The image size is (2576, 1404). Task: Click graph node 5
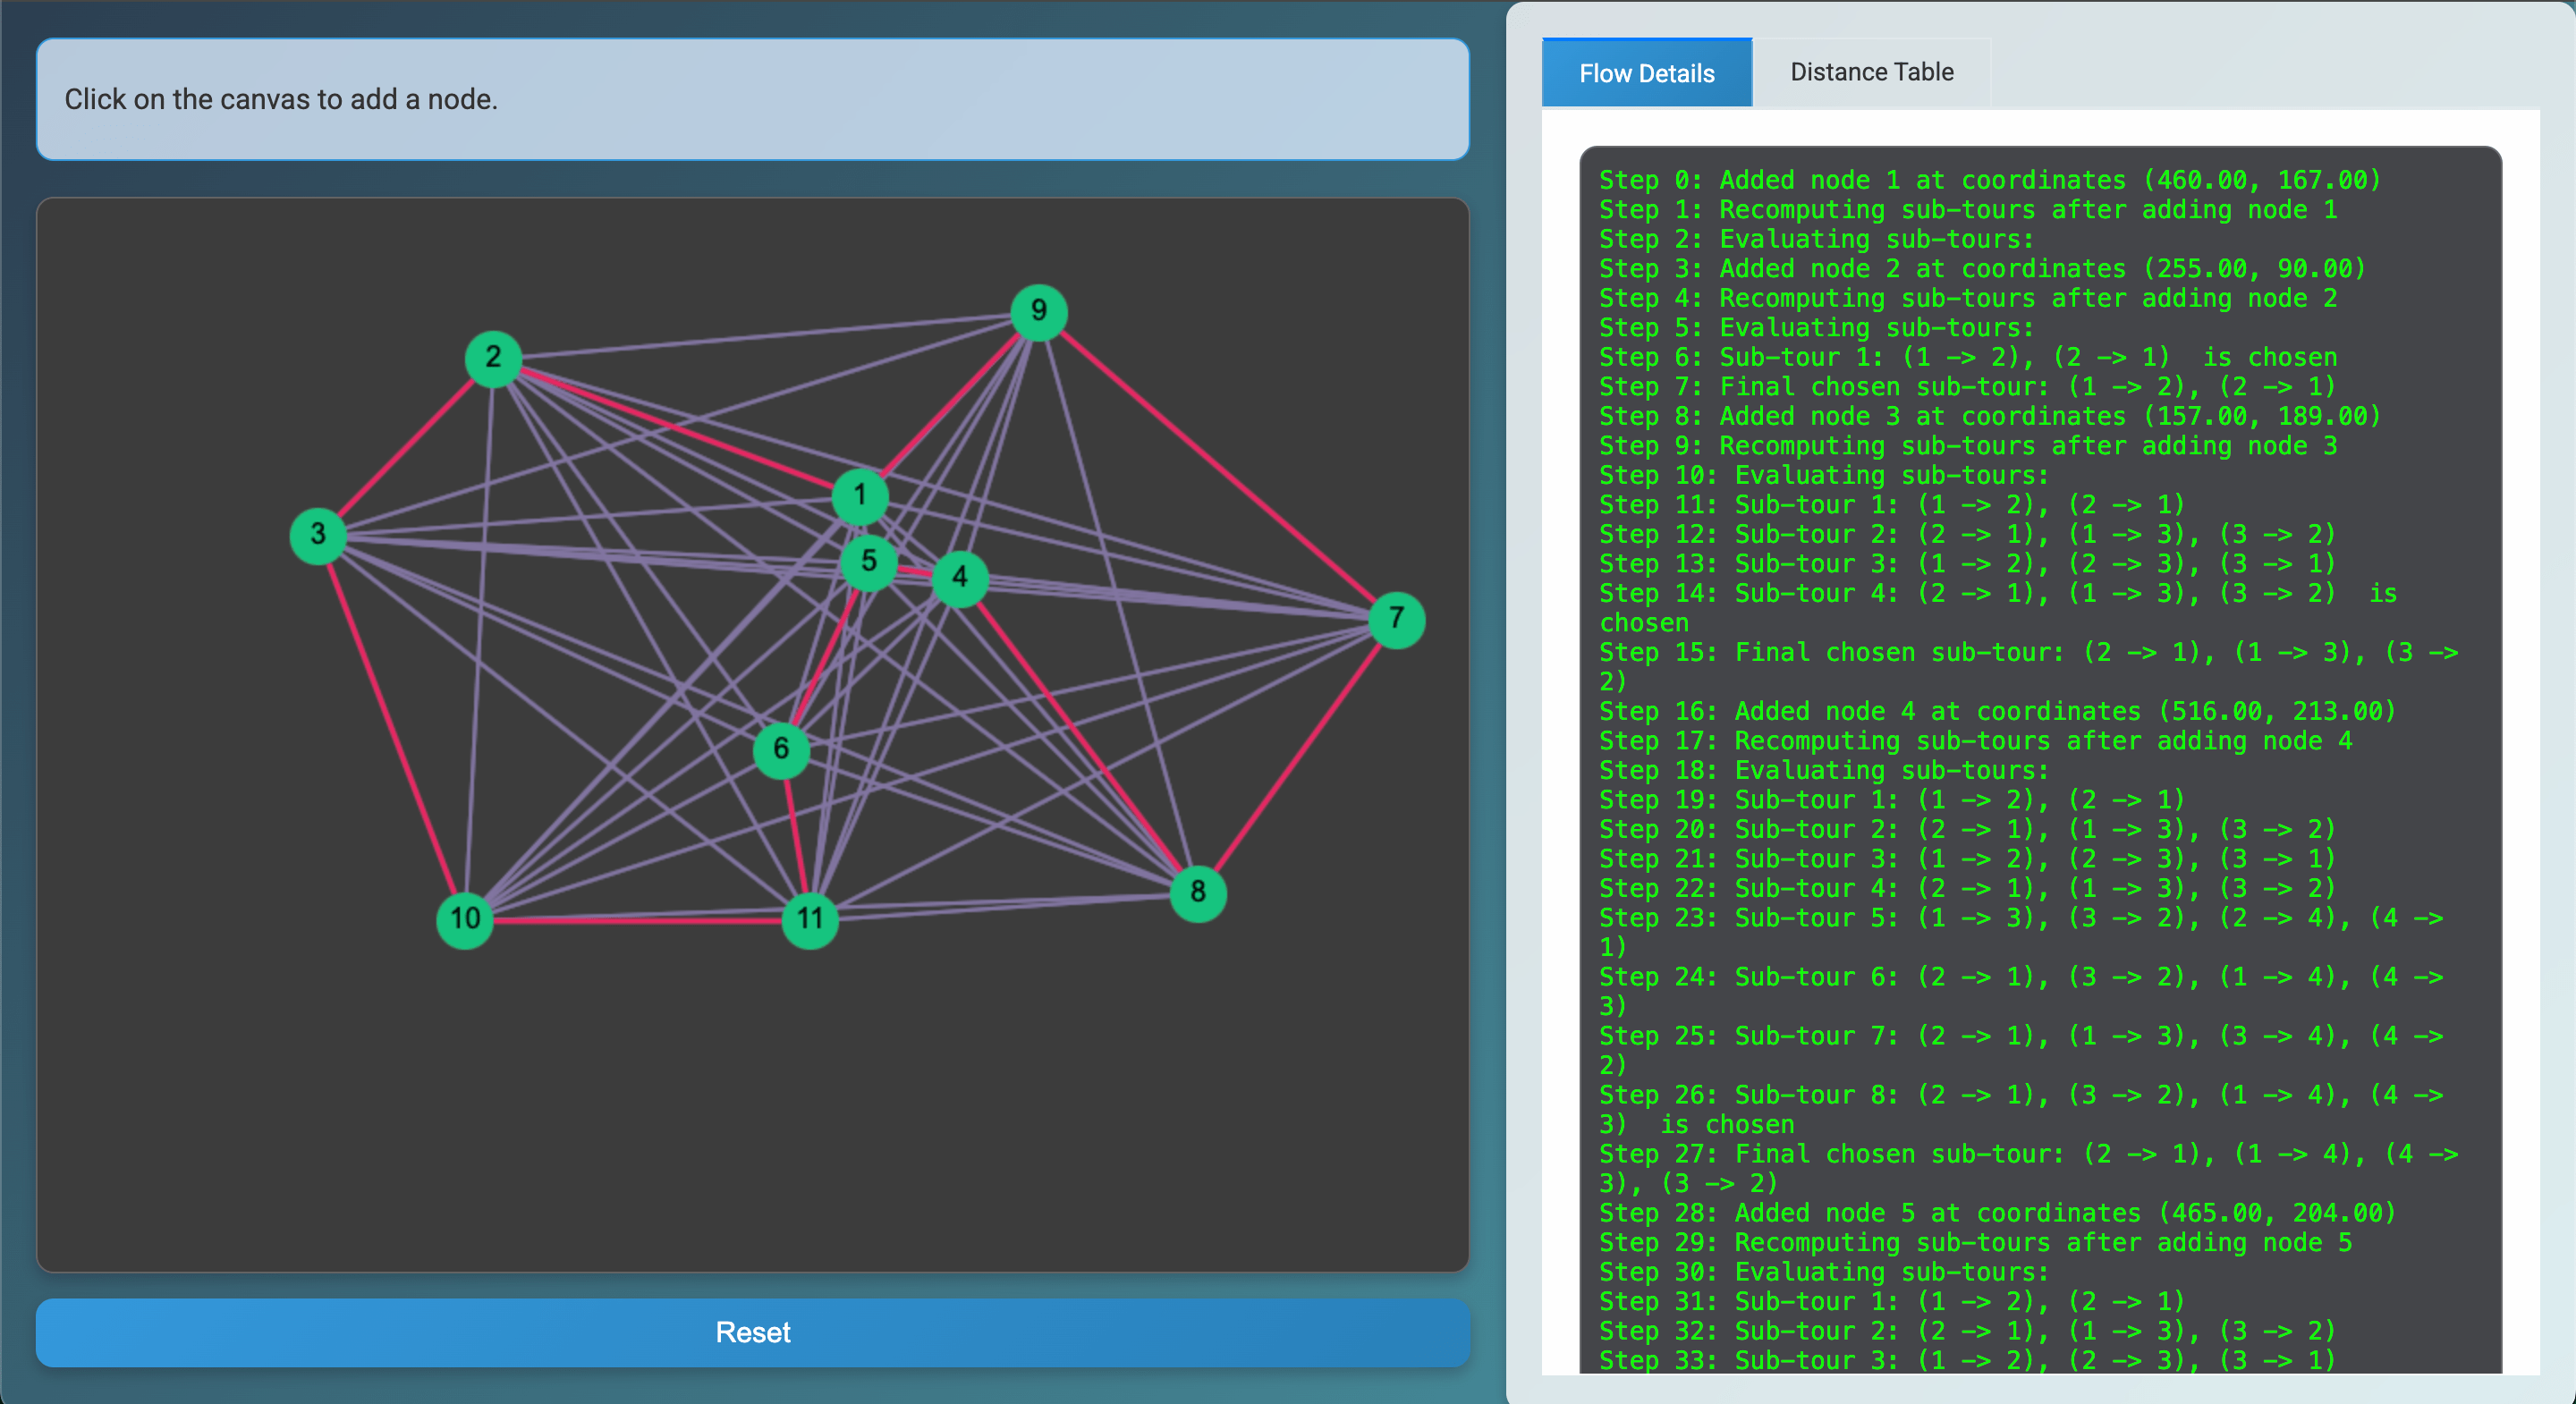coord(868,561)
